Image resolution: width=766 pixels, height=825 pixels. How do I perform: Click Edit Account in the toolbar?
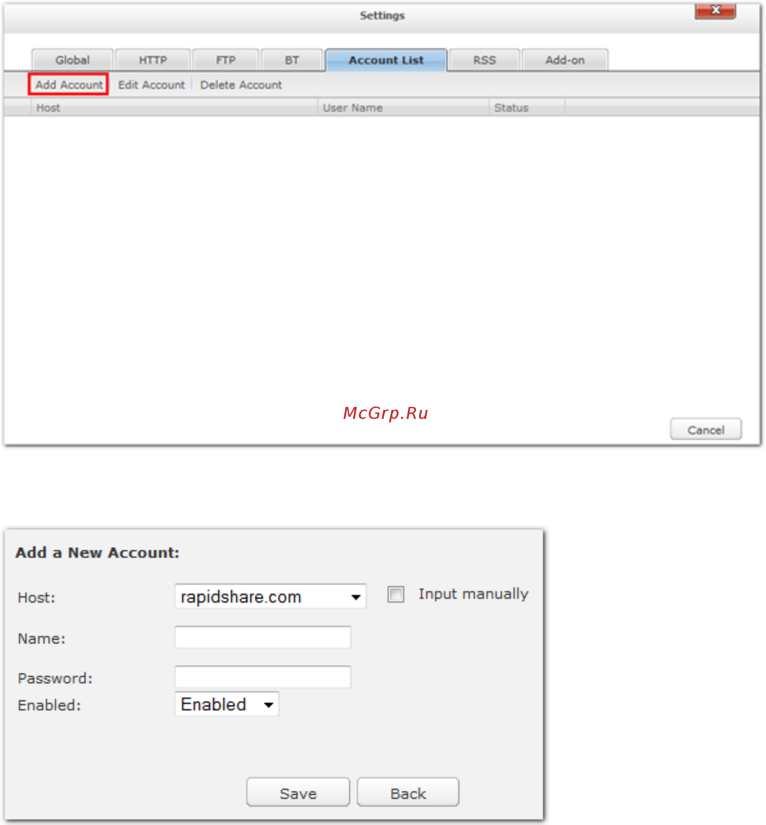point(151,85)
